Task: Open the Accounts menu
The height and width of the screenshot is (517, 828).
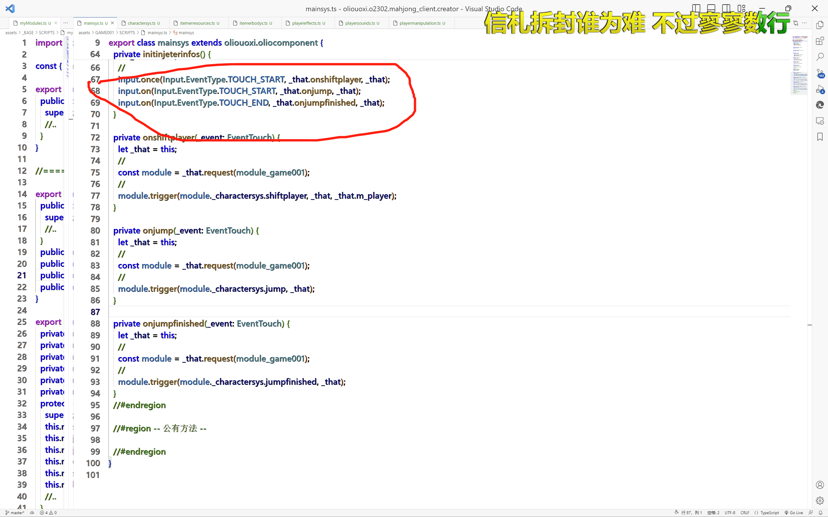Action: (x=820, y=485)
